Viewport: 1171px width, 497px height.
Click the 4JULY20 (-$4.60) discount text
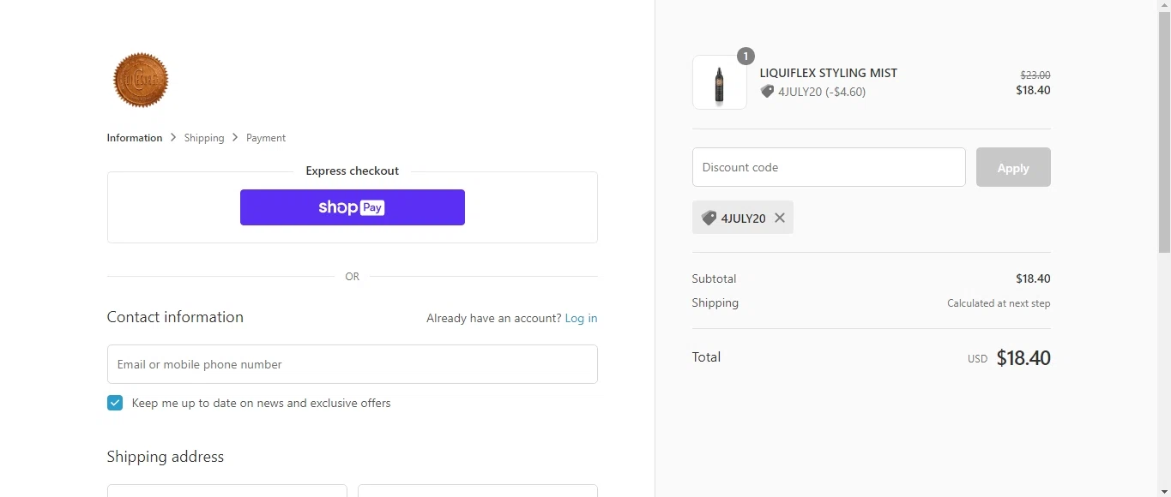coord(822,92)
